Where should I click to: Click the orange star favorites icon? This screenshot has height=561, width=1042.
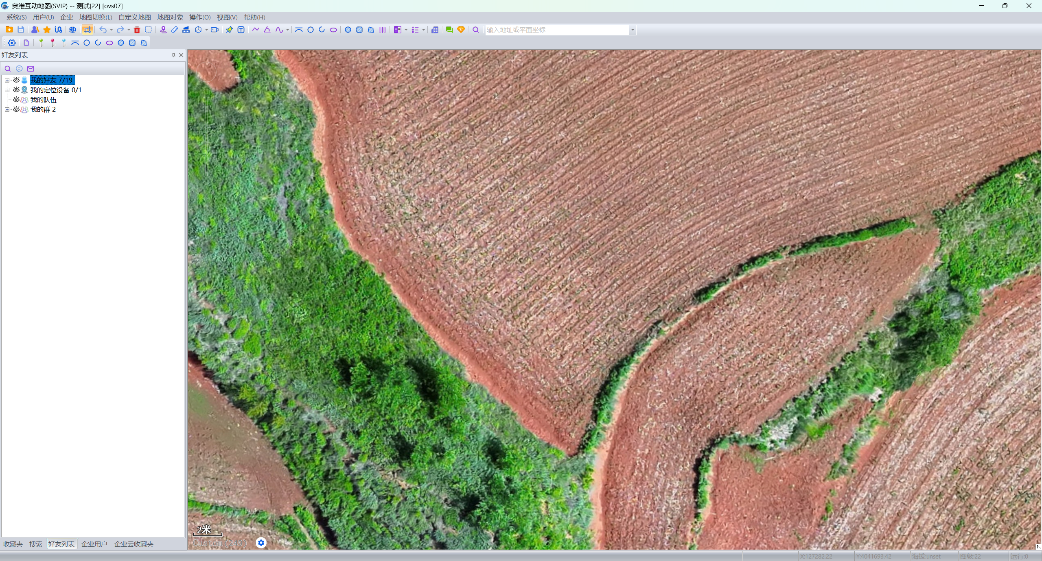click(x=47, y=30)
